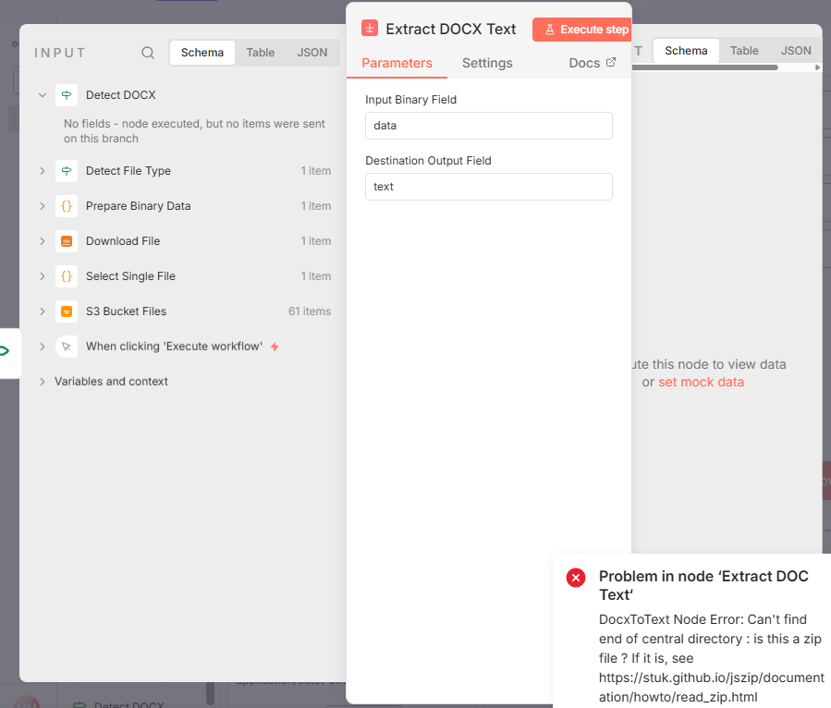Click the Extract DOCX Text node icon

[x=370, y=28]
